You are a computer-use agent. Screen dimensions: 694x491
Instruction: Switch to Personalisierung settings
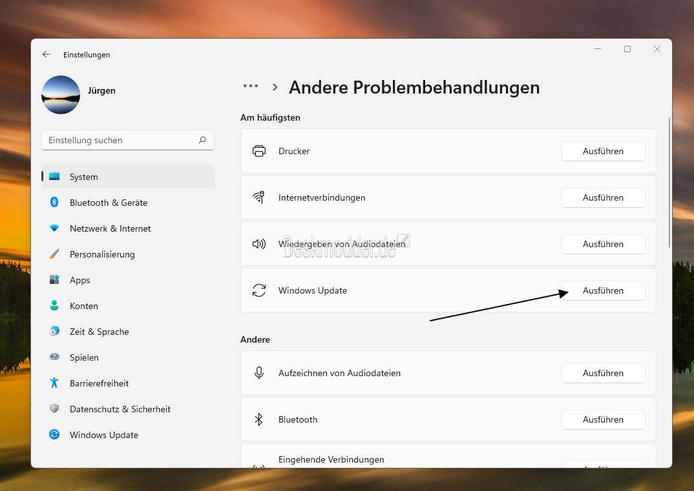(128, 254)
